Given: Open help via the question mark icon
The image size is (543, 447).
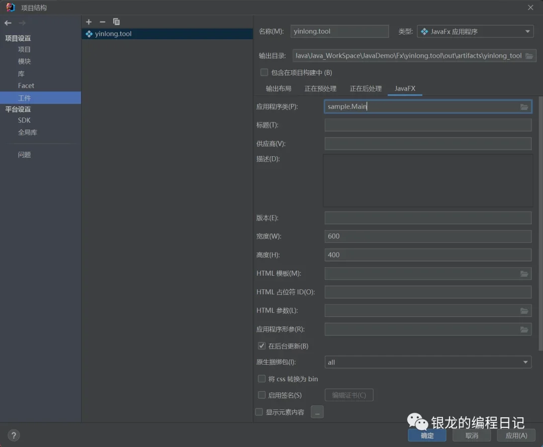Looking at the screenshot, I should click(13, 435).
